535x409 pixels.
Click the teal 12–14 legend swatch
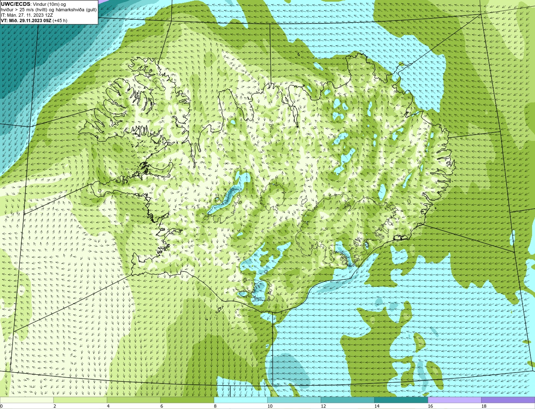point(348,400)
